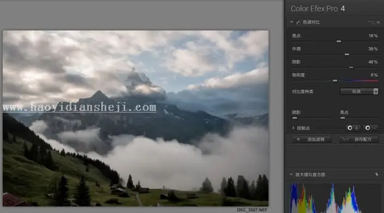
Task: Collapse the 放大镜与直方图 panel
Action: [x=291, y=174]
